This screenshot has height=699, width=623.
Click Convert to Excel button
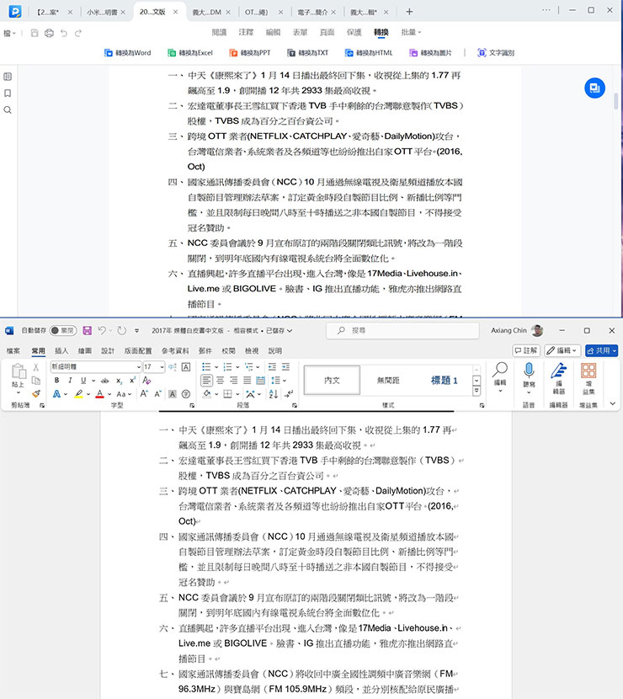[190, 52]
